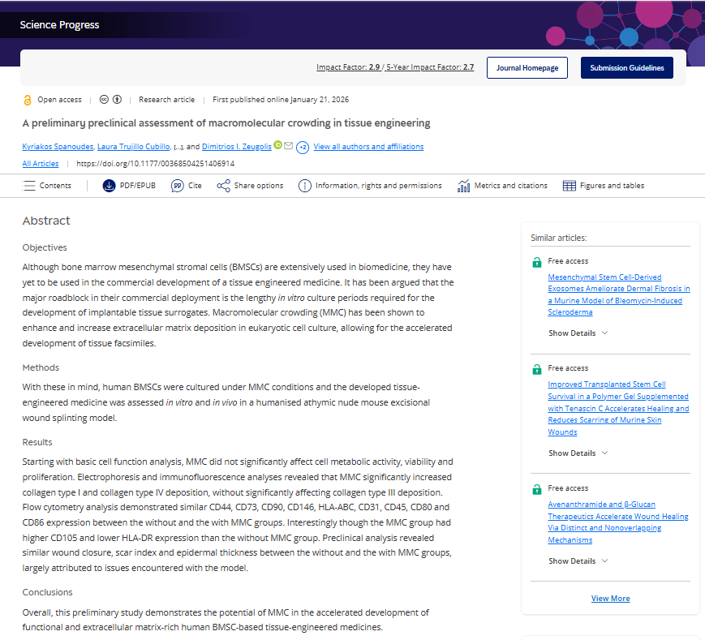This screenshot has height=640, width=705.
Task: Expand Show Details for Tenascin C article
Action: click(x=578, y=453)
